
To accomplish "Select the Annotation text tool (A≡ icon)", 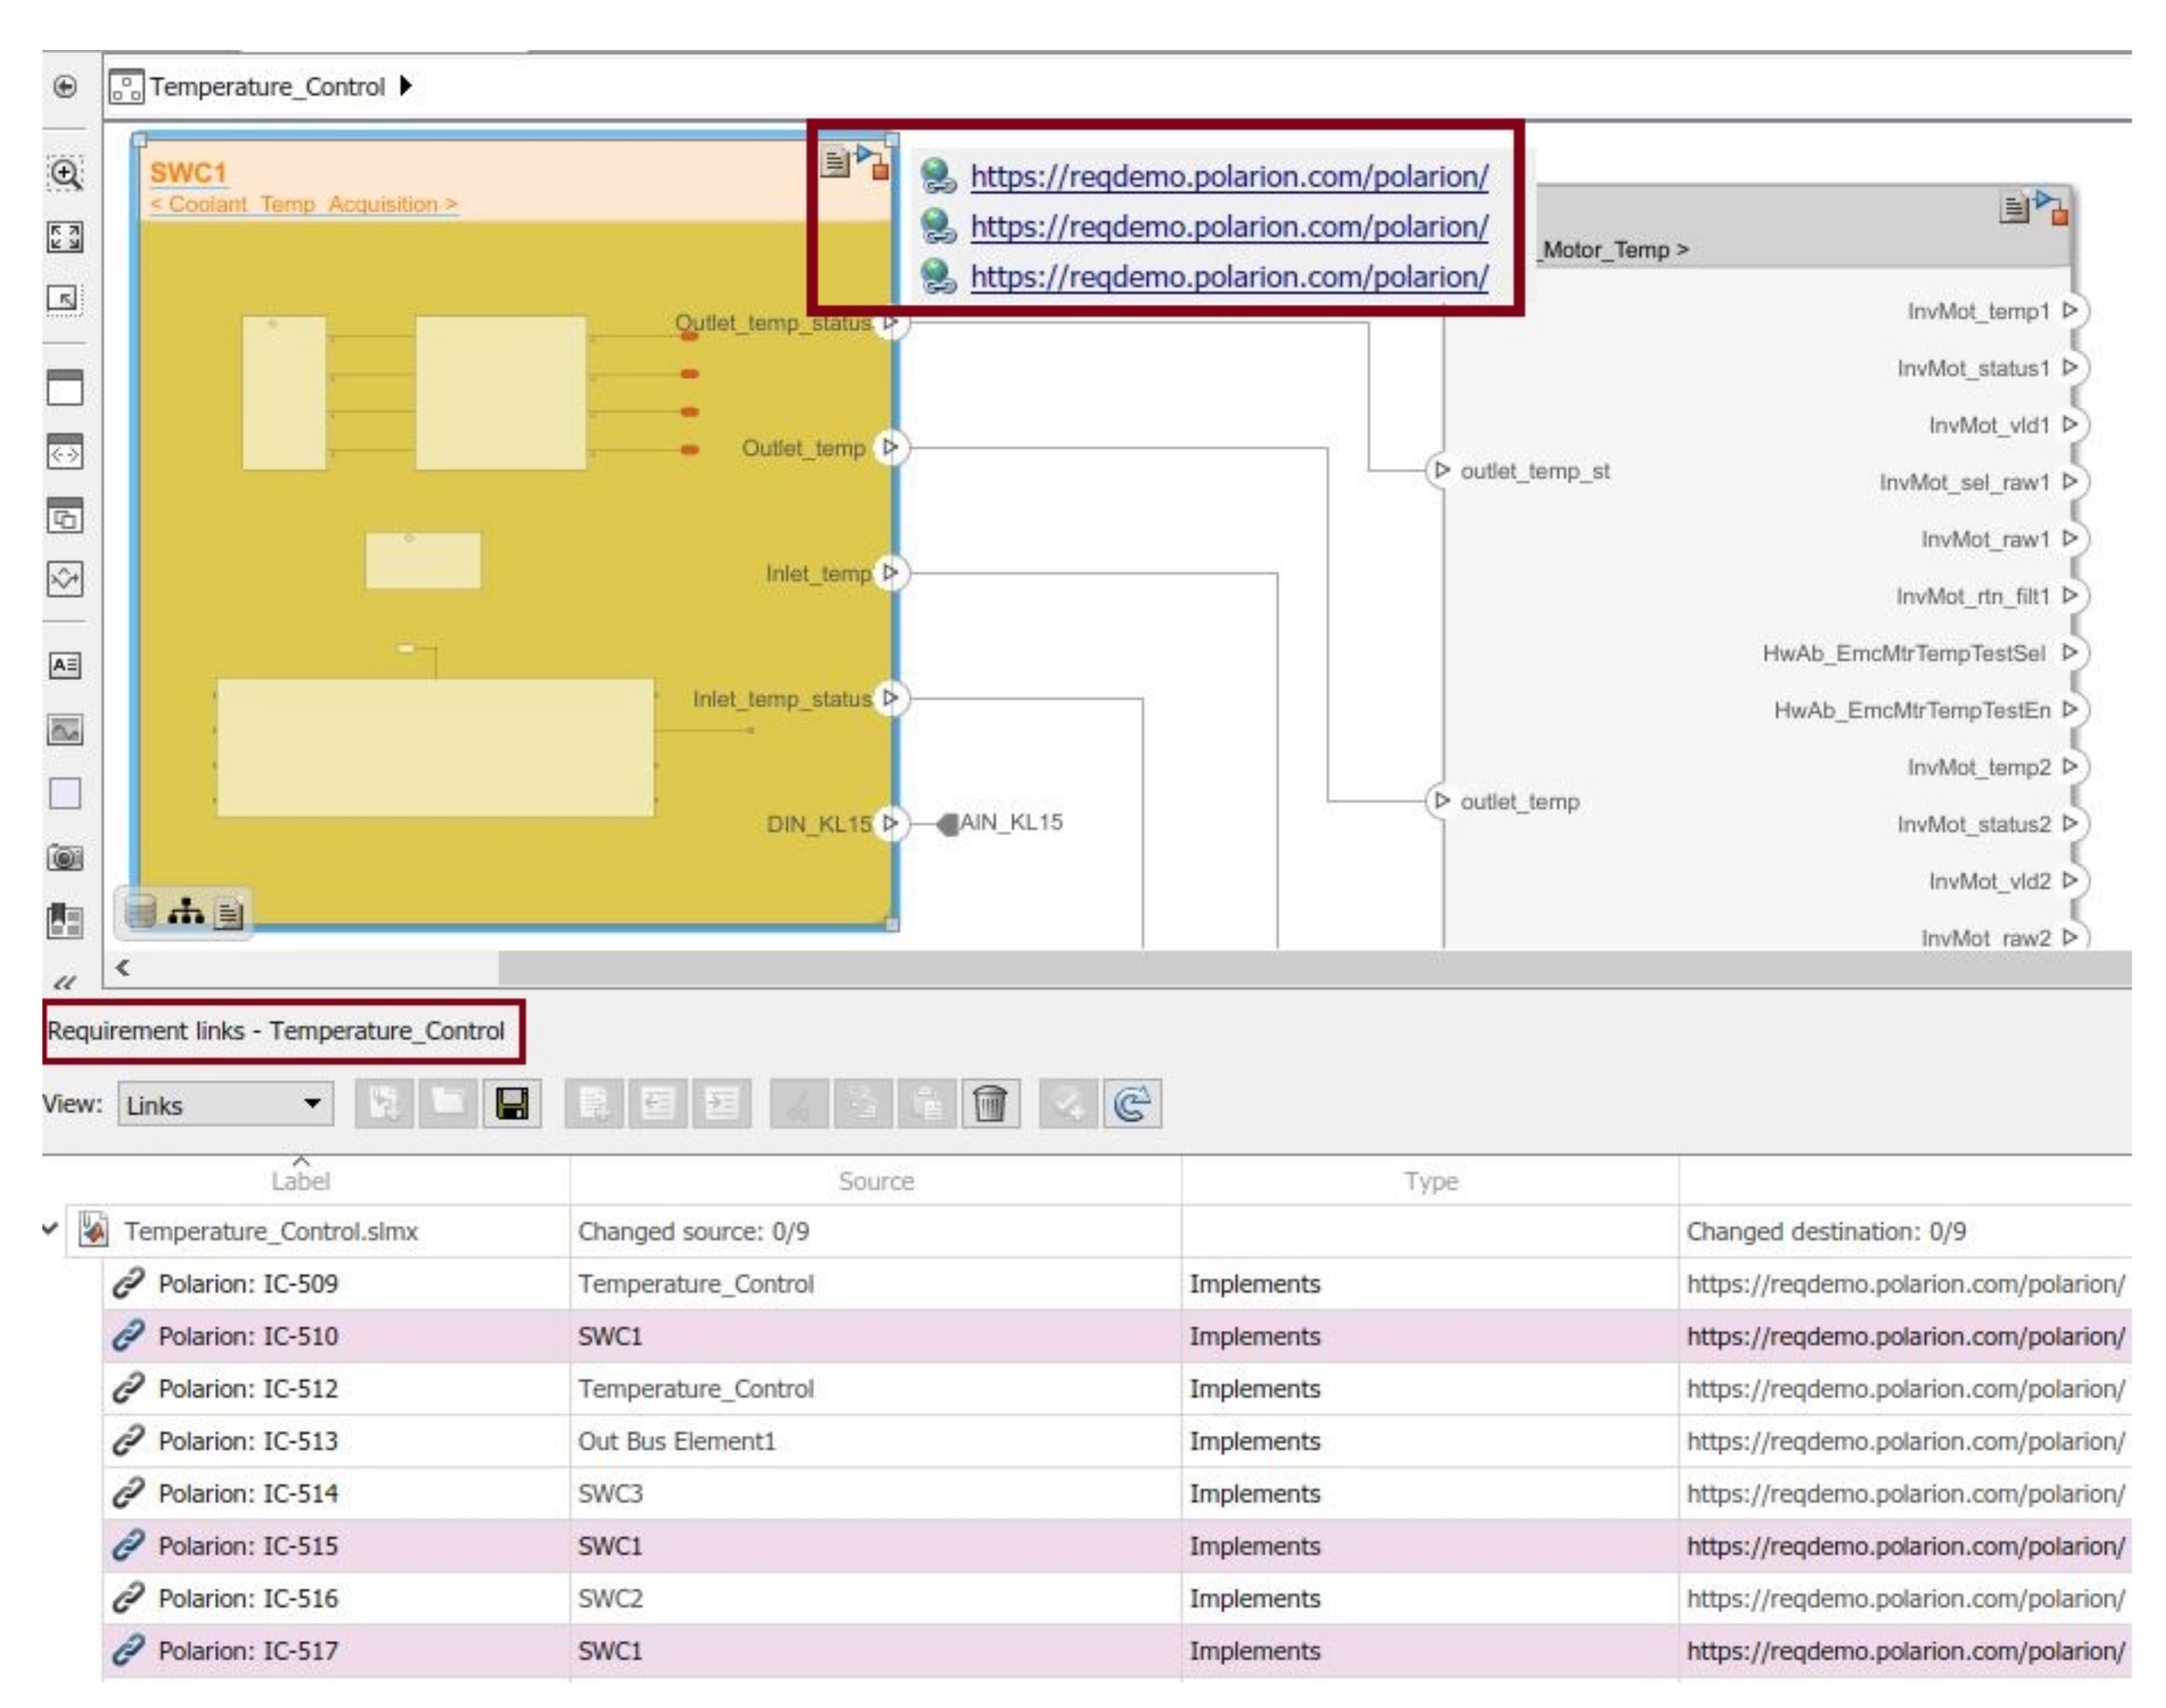I will click(65, 665).
